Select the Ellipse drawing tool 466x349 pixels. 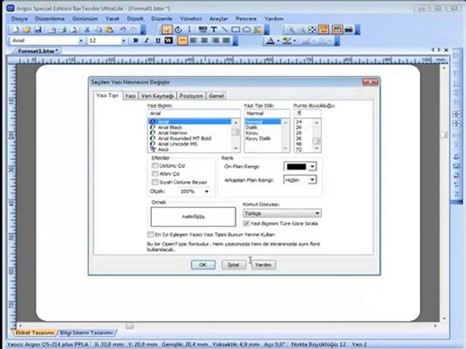click(247, 30)
